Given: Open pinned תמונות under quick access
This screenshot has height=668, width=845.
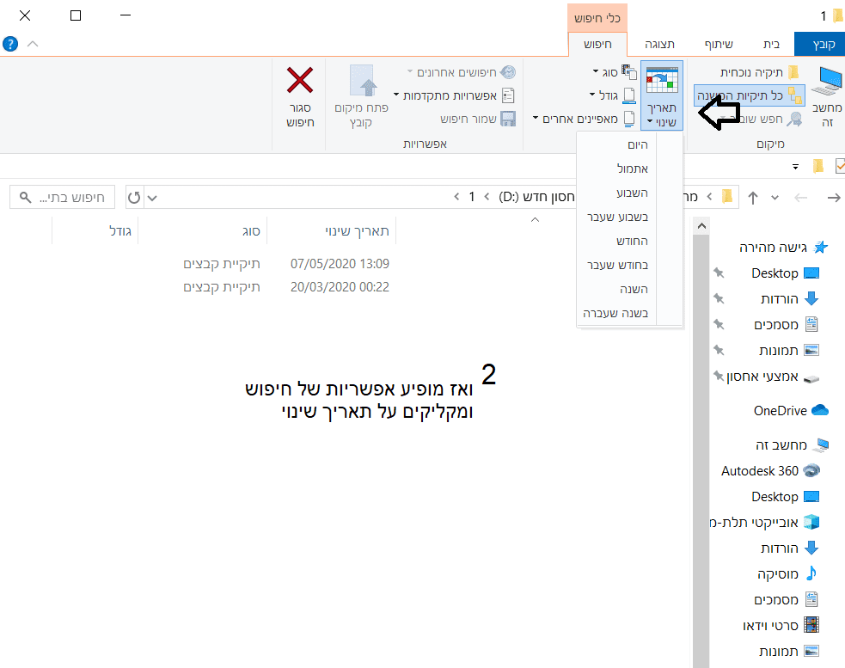Looking at the screenshot, I should pos(788,351).
